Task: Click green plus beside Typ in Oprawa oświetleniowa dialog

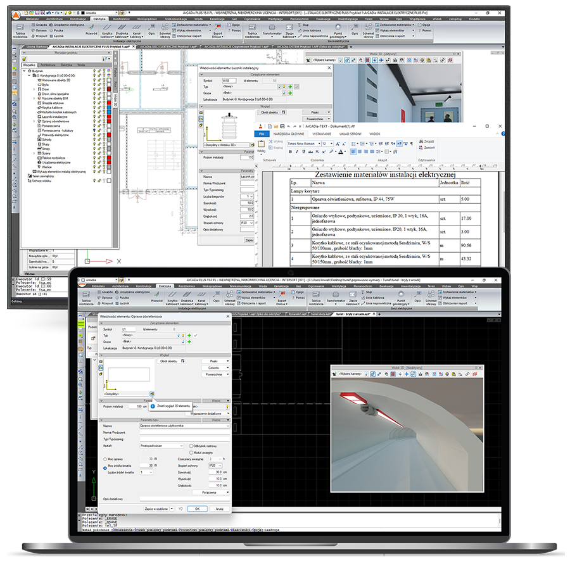Action: tap(189, 335)
